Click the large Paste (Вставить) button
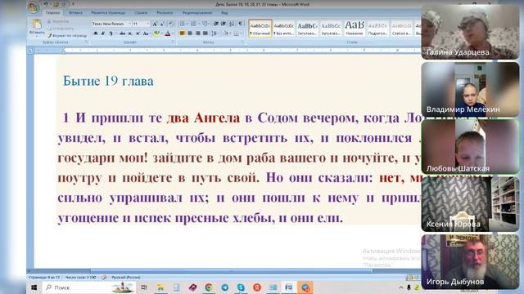 (36, 27)
